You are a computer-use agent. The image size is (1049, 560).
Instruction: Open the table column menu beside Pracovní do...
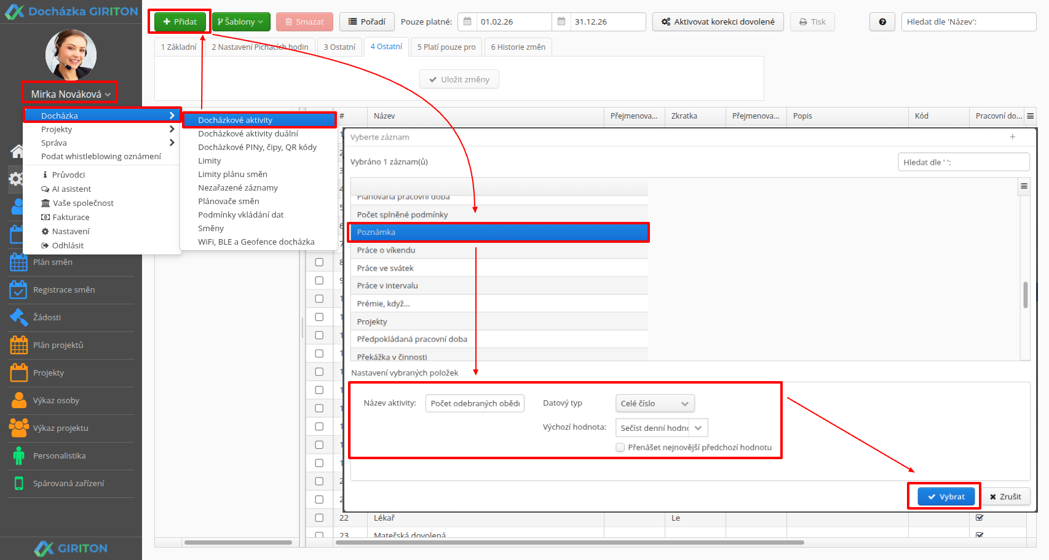pos(1031,116)
